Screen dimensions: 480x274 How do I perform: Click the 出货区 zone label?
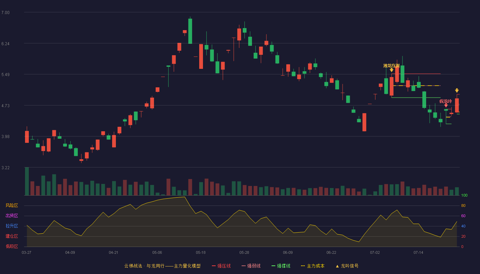click(x=12, y=216)
